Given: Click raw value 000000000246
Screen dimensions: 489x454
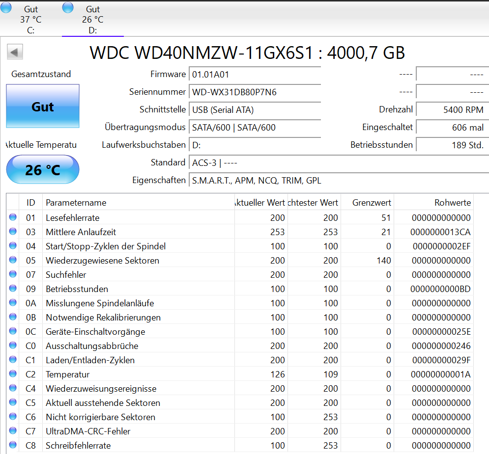Looking at the screenshot, I should (x=441, y=346).
